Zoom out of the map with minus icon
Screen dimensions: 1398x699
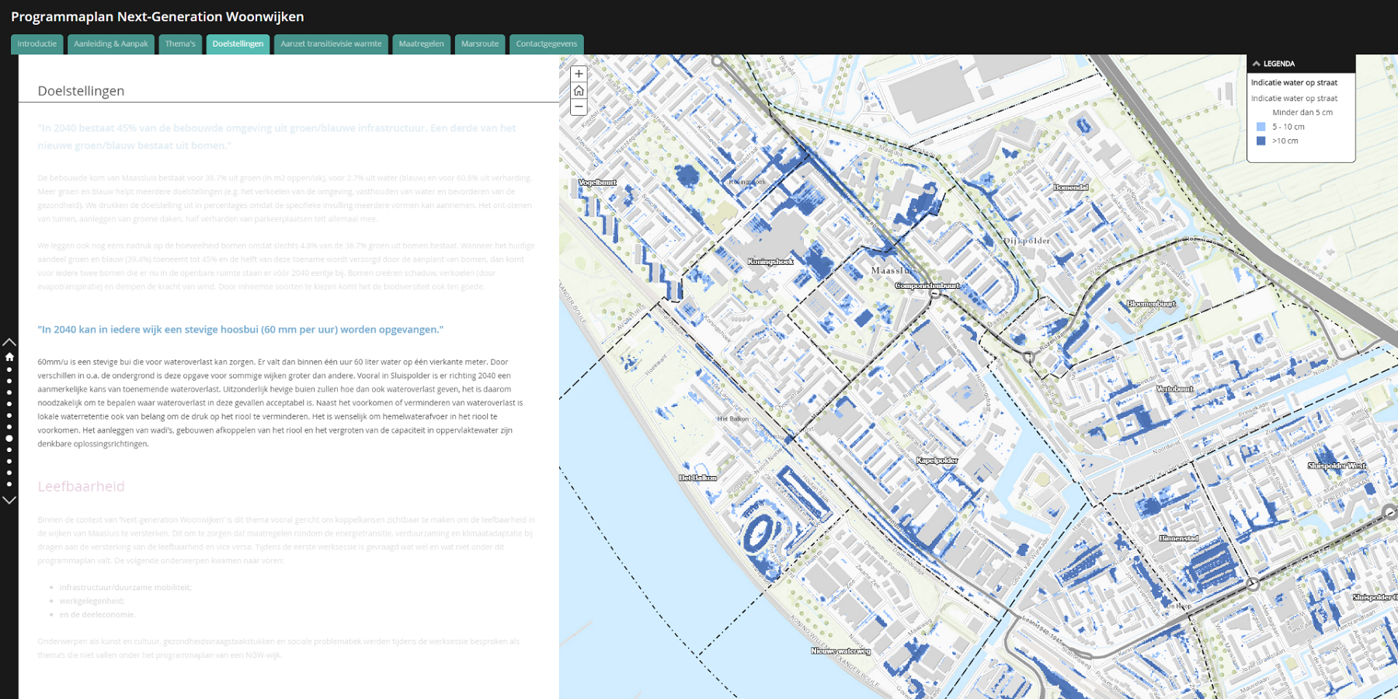click(x=578, y=107)
